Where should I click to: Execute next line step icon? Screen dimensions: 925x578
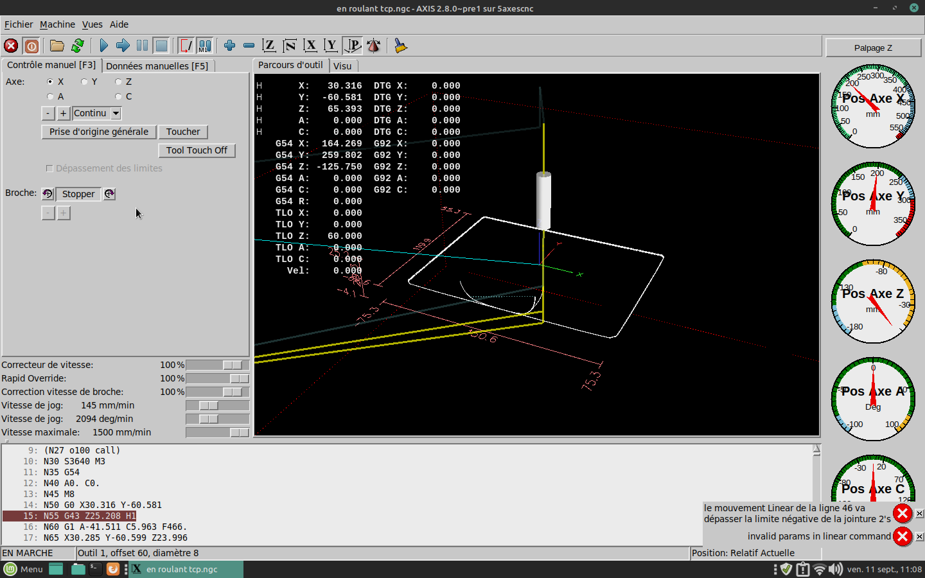123,46
